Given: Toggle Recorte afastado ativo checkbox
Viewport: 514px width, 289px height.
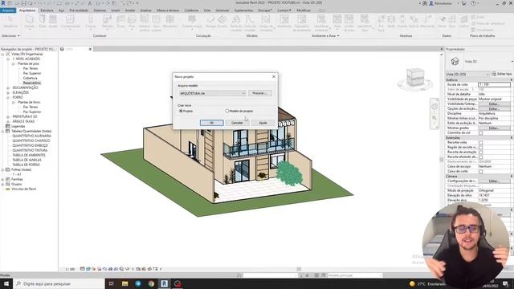Looking at the screenshot, I should (480, 157).
